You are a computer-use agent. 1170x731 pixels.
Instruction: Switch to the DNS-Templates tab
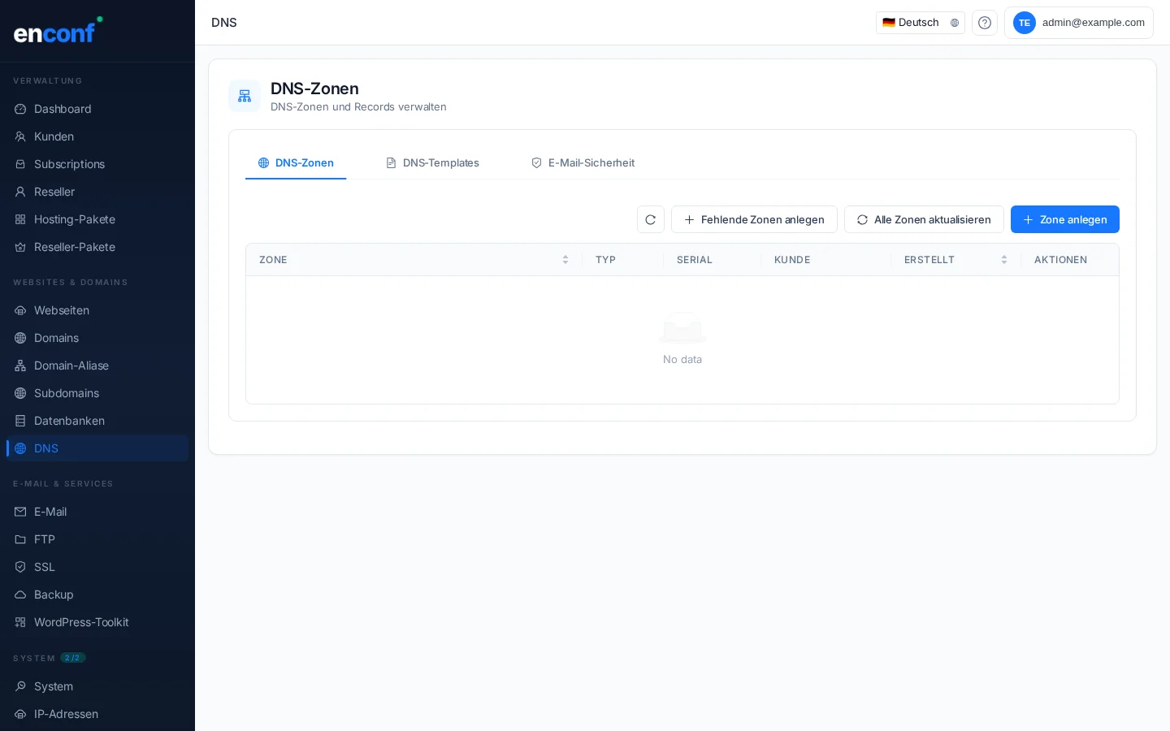[432, 163]
